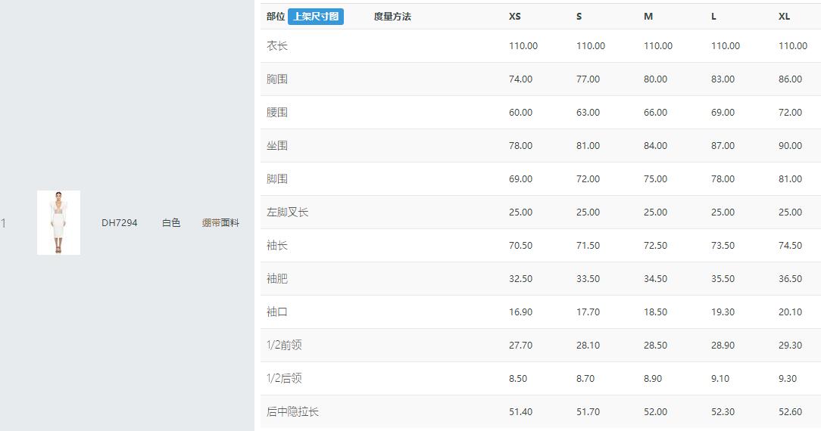Click the 袖口 XL value 20.10
Screen dimensions: 821x431
[x=790, y=312]
